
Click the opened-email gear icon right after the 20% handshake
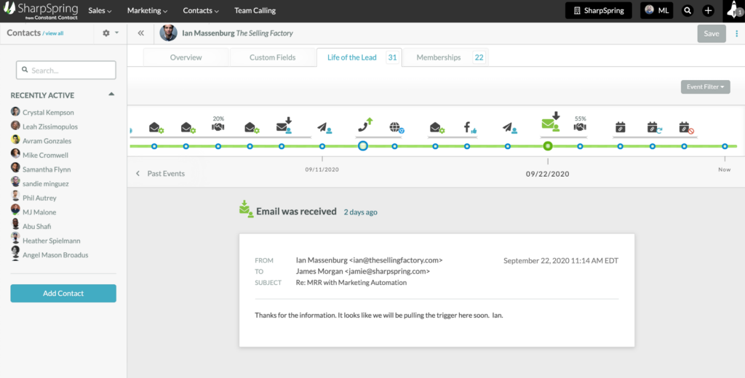pos(252,127)
